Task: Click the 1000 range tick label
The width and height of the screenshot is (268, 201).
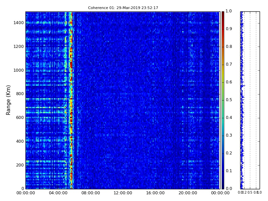Action: click(x=19, y=70)
